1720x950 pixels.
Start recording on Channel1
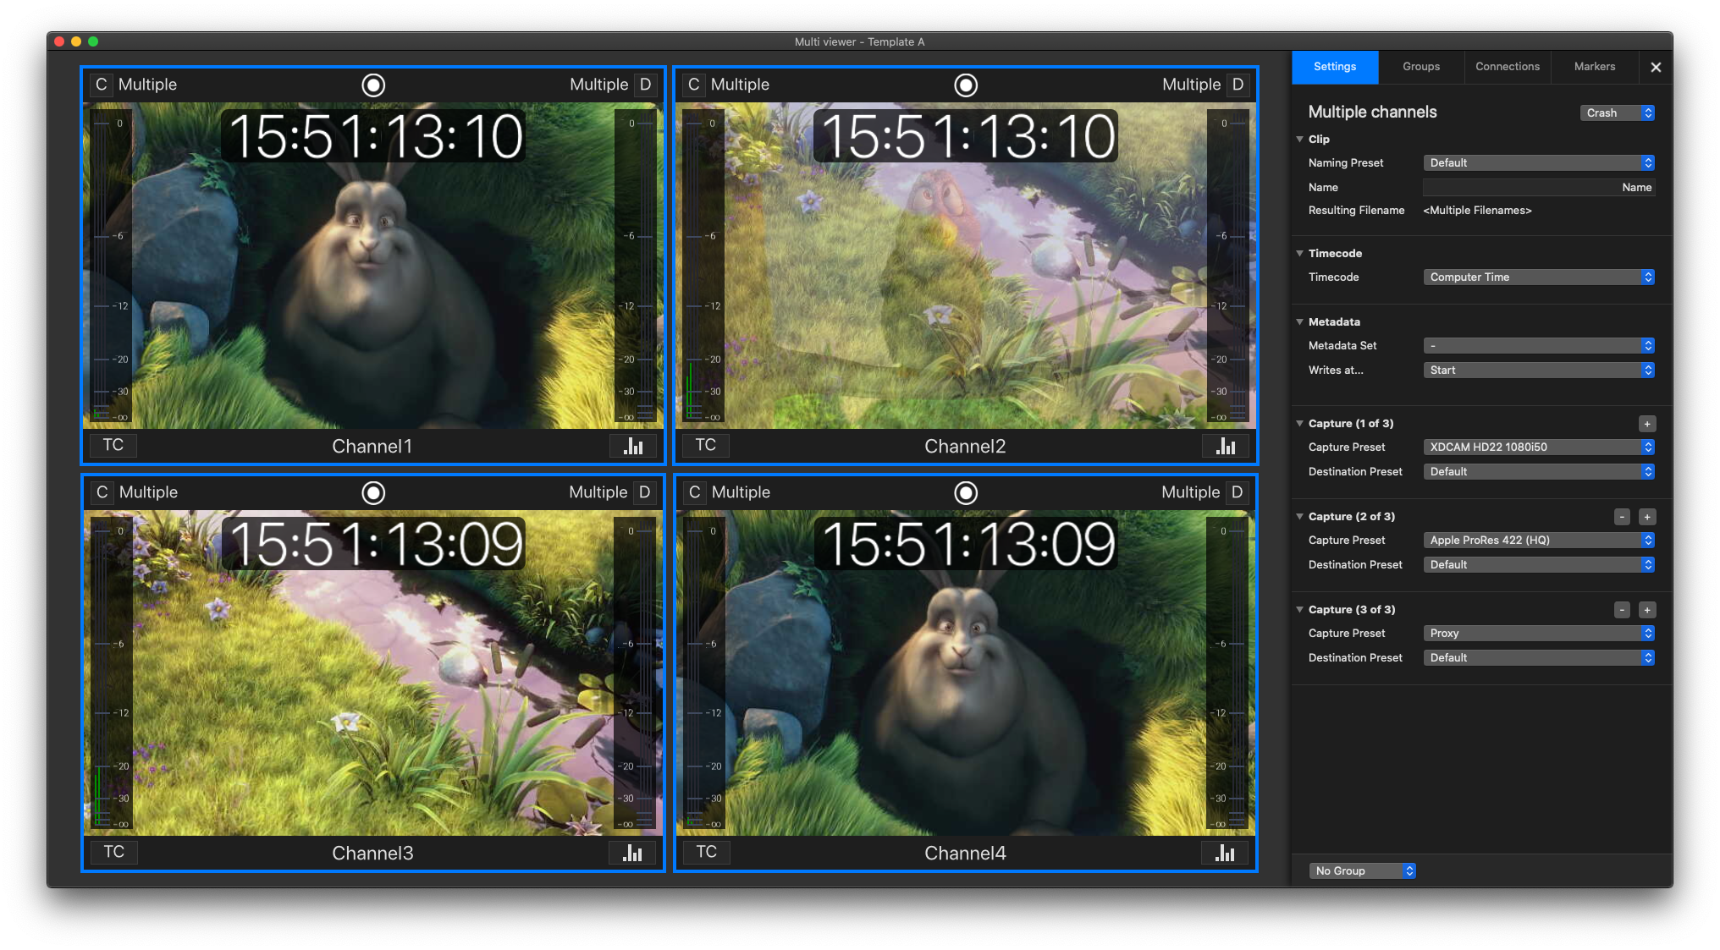[x=373, y=85]
